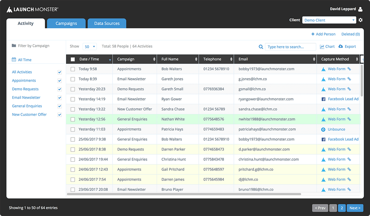Open the All Time calendar filter

click(x=22, y=60)
